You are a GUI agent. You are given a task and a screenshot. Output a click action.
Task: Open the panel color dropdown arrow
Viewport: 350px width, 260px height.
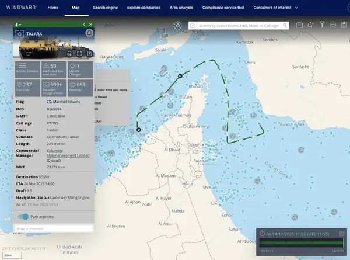point(20,25)
